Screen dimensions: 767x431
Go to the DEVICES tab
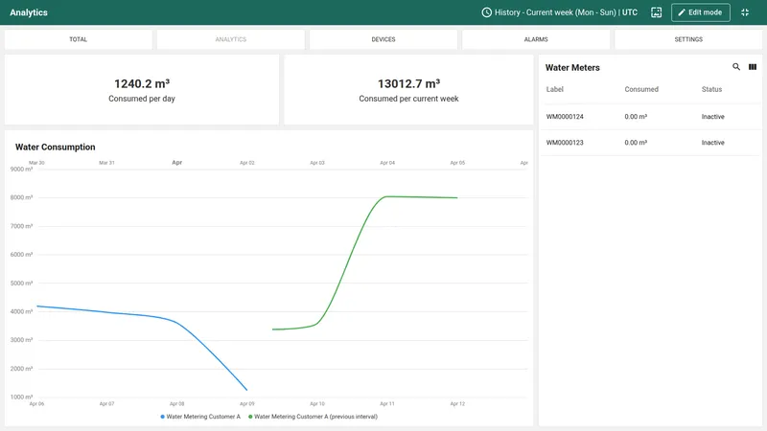(x=383, y=39)
